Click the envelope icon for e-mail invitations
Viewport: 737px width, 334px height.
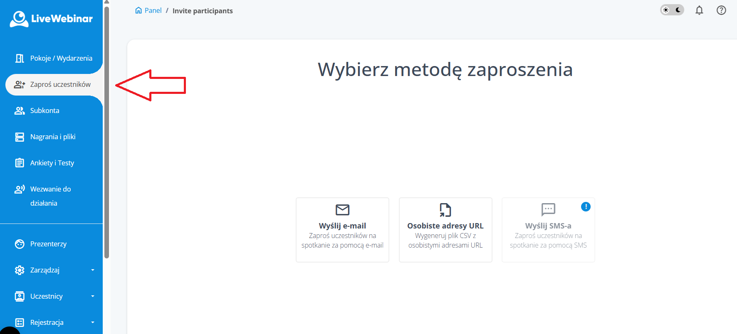click(342, 210)
